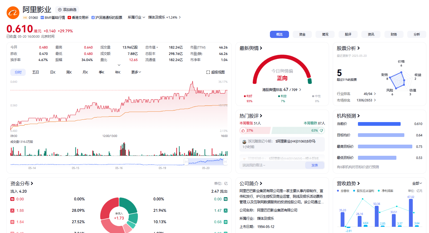429x233 pixels.
Task: Click the 沪深港通标的股票 badge icon
Action: pos(93,18)
